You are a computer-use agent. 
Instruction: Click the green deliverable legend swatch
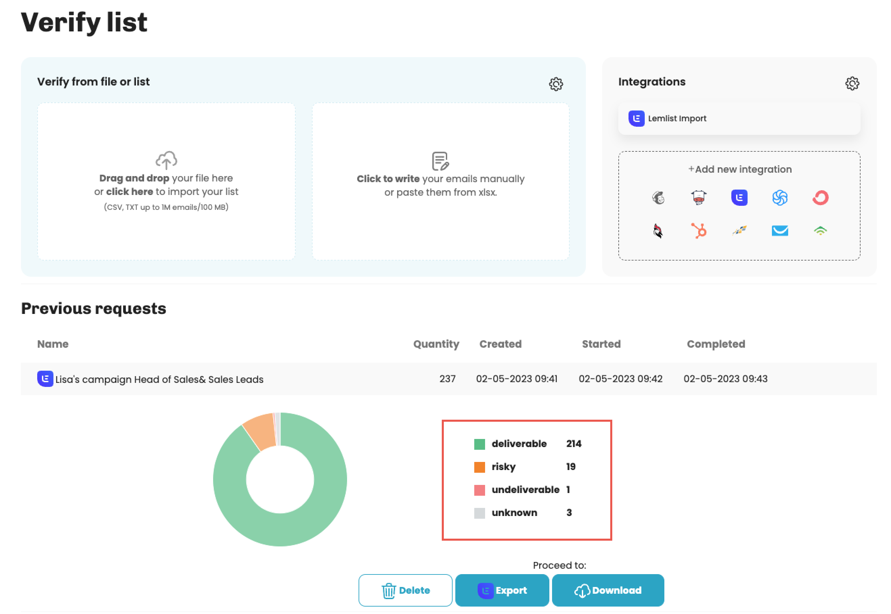click(479, 444)
